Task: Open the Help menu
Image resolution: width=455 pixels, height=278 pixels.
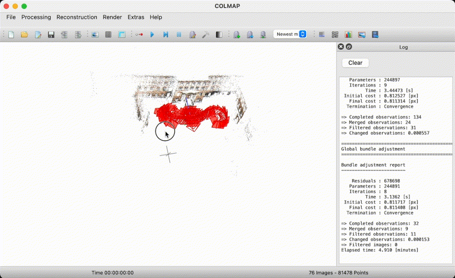Action: (x=156, y=17)
